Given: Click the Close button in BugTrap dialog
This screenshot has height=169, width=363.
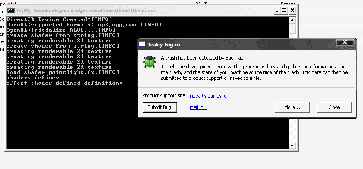Looking at the screenshot, I should click(x=334, y=107).
